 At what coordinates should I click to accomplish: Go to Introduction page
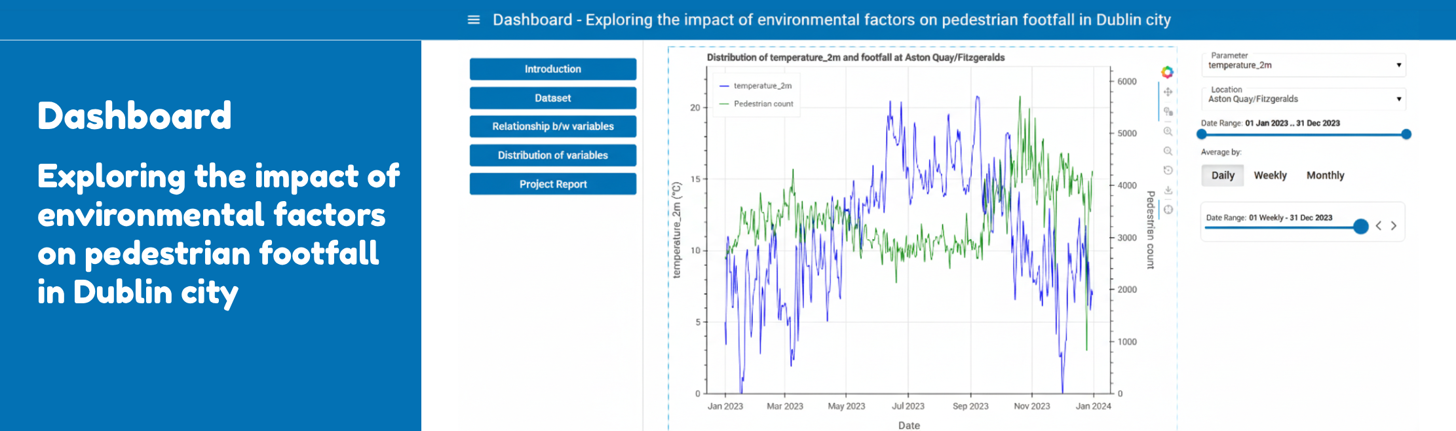point(553,69)
